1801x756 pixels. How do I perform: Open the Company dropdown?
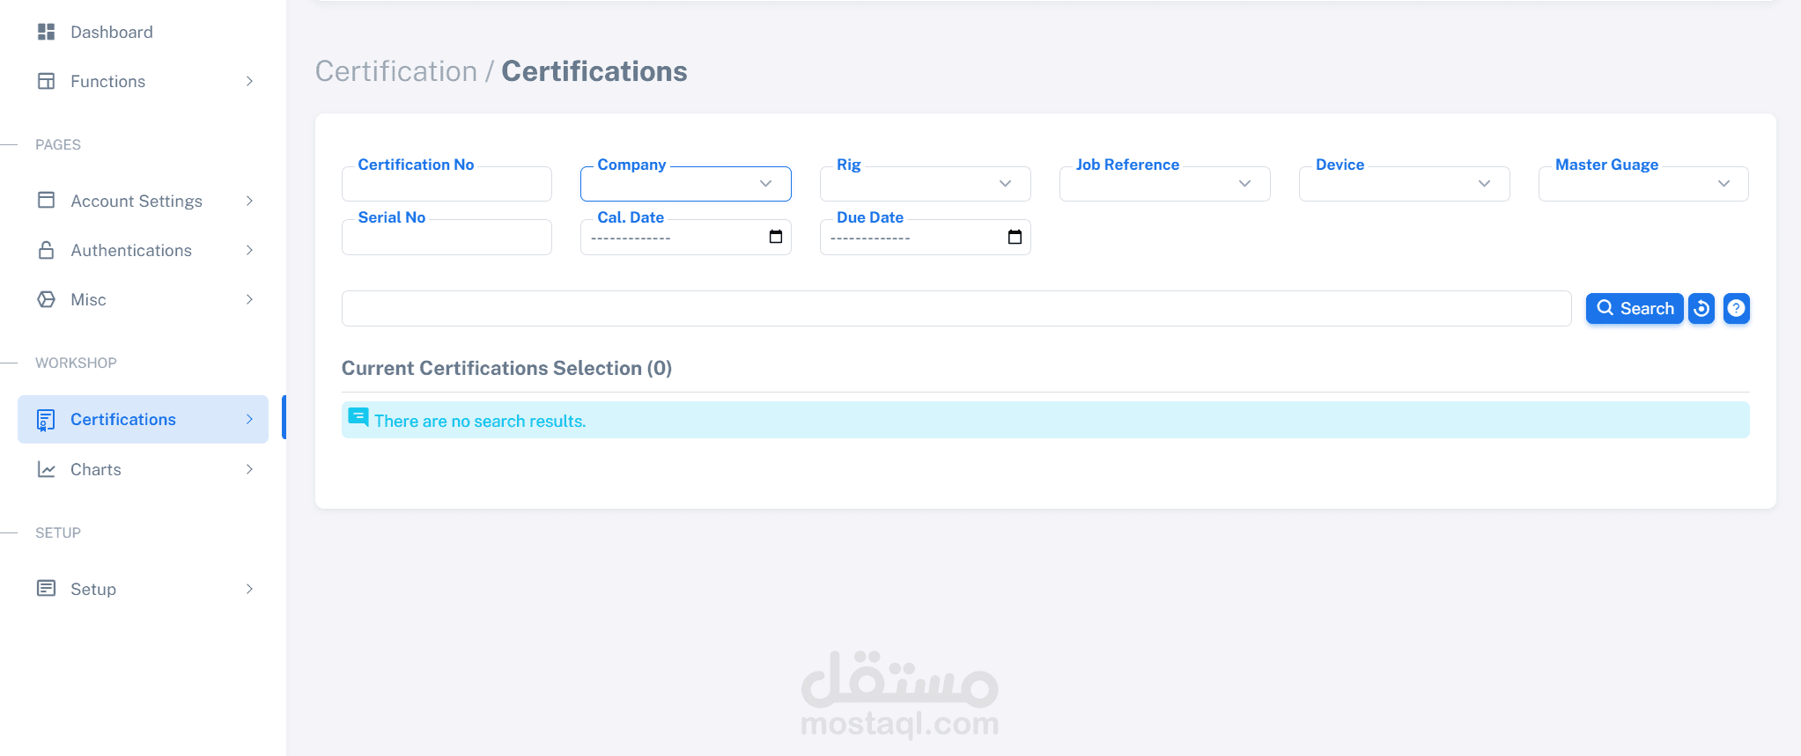pos(686,184)
